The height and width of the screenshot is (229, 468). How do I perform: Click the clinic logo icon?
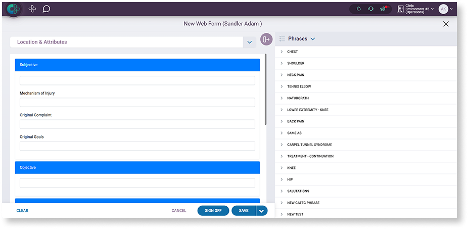coord(14,9)
